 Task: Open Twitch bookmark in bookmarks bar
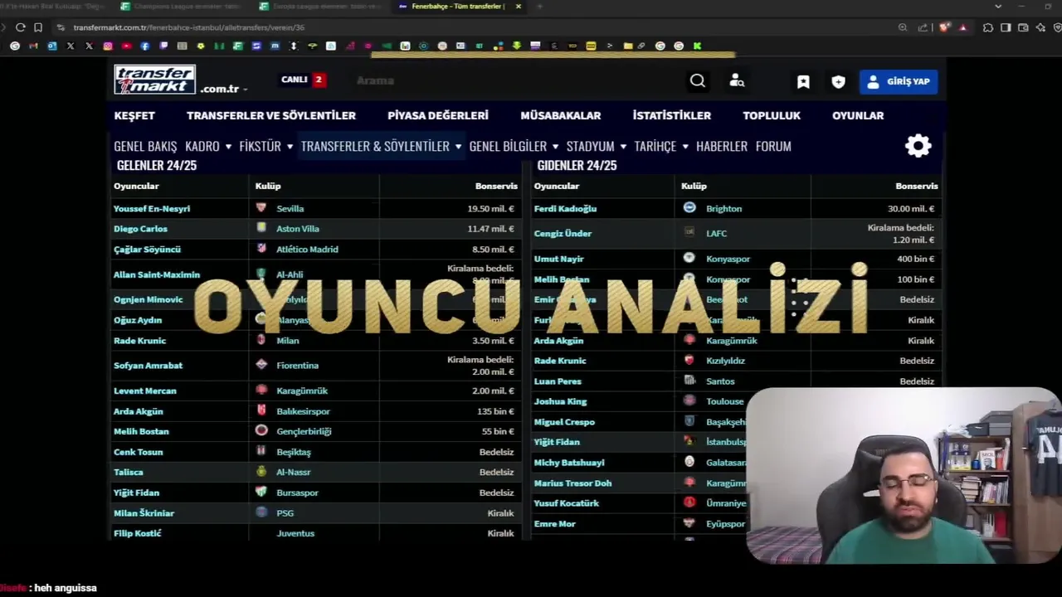click(x=163, y=46)
